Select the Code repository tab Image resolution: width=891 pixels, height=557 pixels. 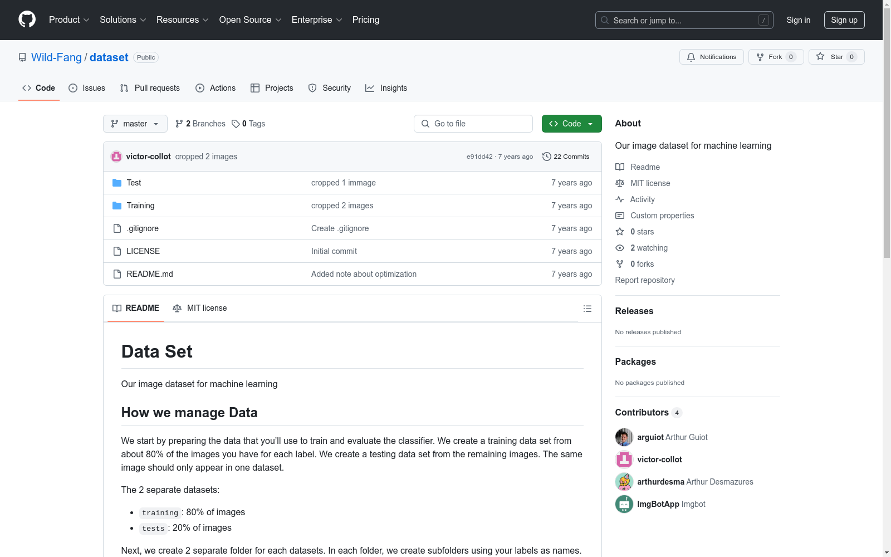click(39, 88)
